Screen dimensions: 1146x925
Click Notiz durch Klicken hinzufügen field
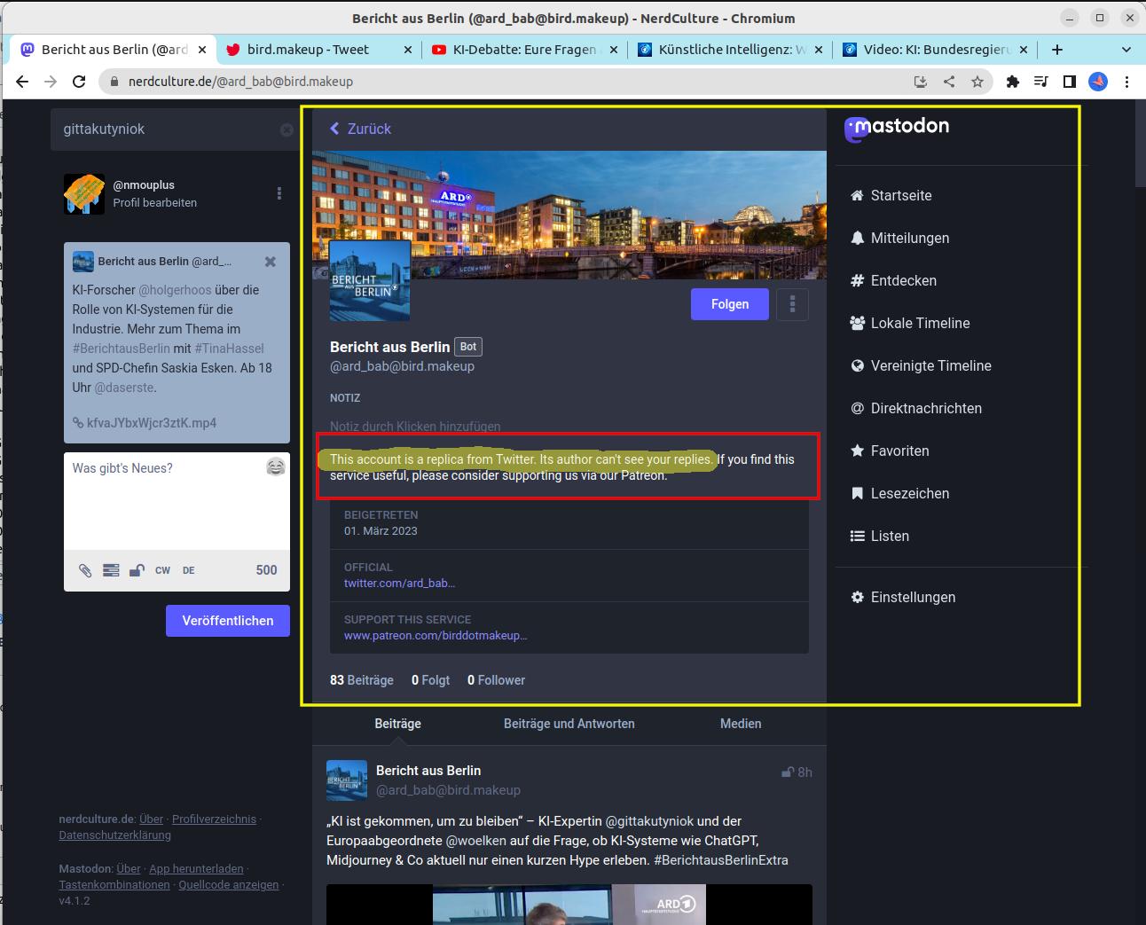click(x=415, y=427)
